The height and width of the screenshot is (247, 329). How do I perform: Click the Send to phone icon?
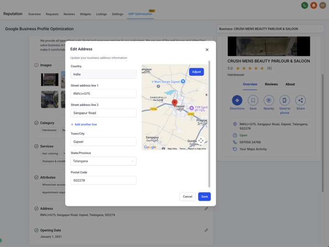[x=285, y=100]
